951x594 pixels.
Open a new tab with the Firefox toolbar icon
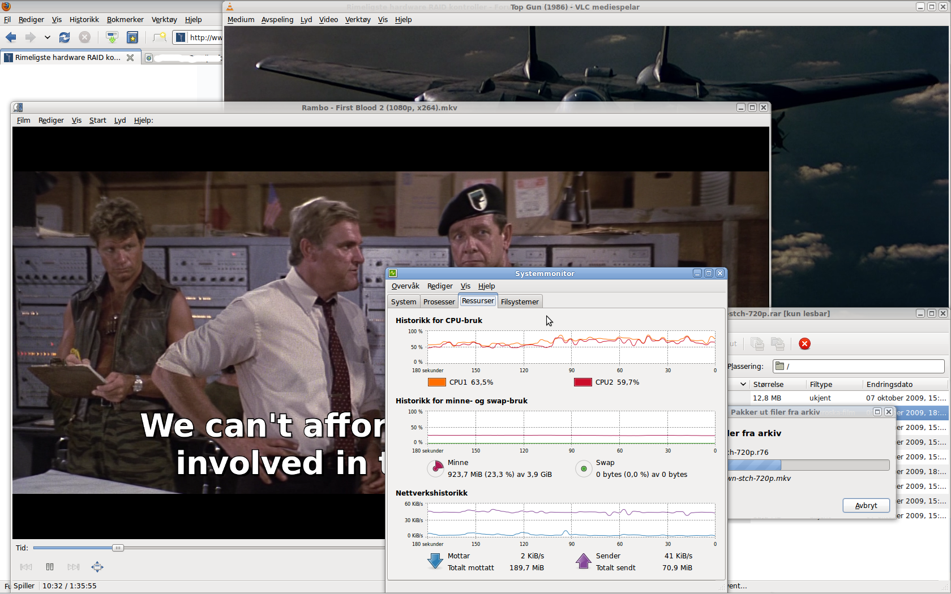coord(160,37)
